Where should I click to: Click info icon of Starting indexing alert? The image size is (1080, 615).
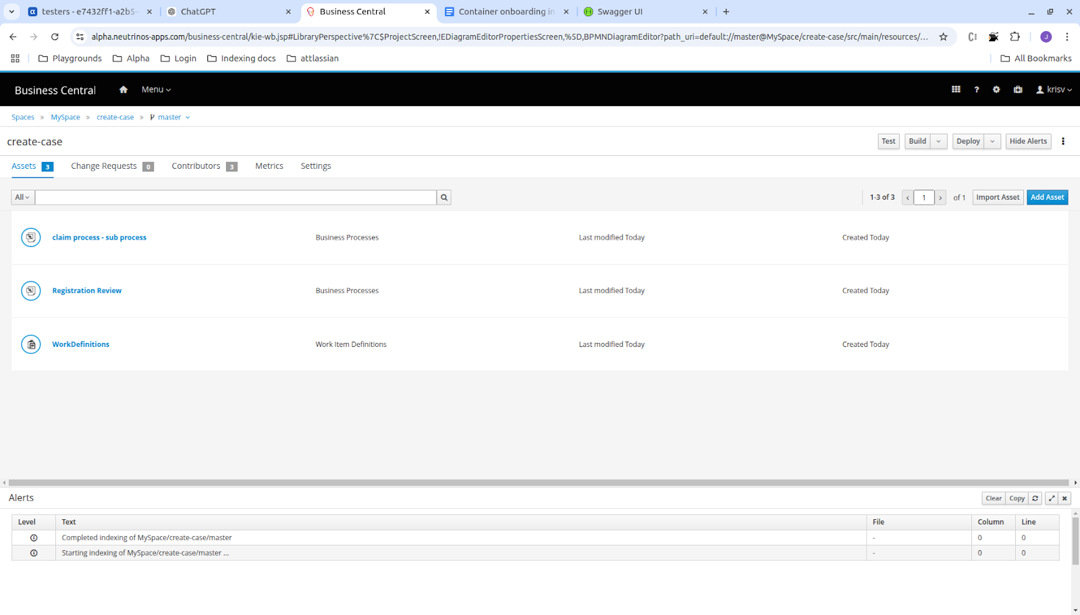(34, 553)
